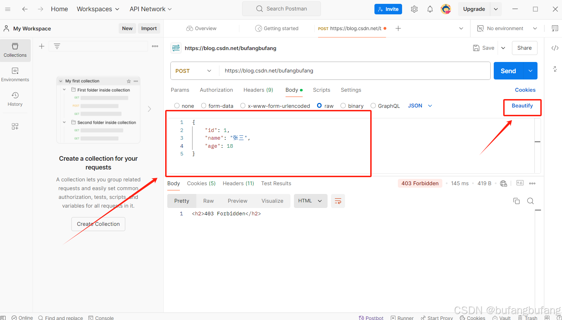The image size is (562, 320).
Task: Open collections more options ellipsis
Action: (x=155, y=46)
